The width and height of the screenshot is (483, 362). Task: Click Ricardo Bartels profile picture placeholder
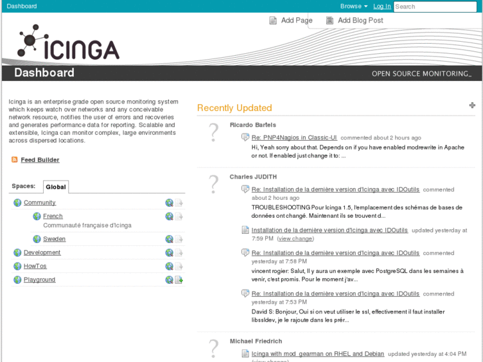coord(213,132)
